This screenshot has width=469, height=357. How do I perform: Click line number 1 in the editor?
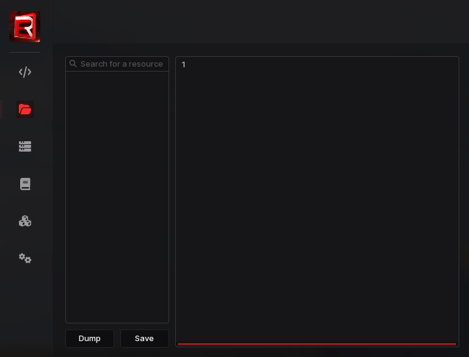click(x=183, y=65)
